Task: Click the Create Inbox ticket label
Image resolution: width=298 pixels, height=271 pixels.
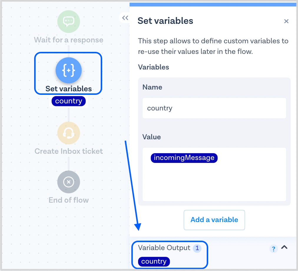Action: click(x=69, y=151)
